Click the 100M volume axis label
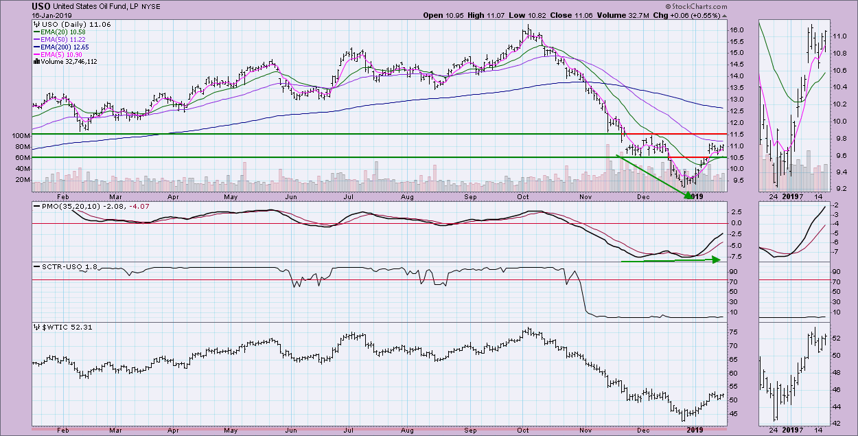858x436 pixels. (22, 136)
